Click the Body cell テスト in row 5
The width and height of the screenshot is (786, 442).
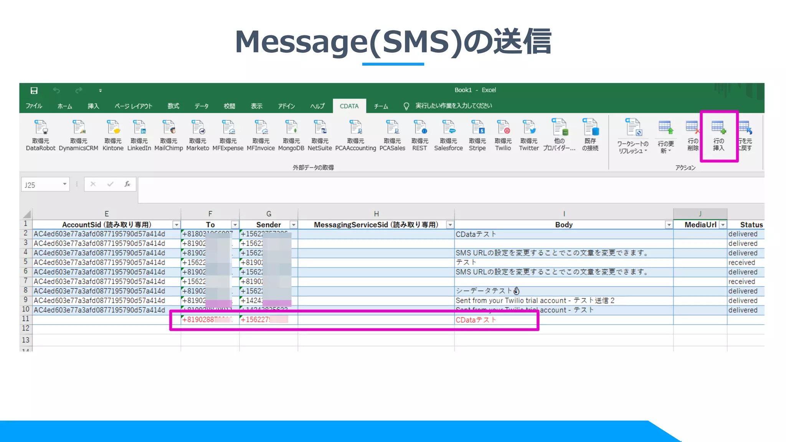[564, 262]
